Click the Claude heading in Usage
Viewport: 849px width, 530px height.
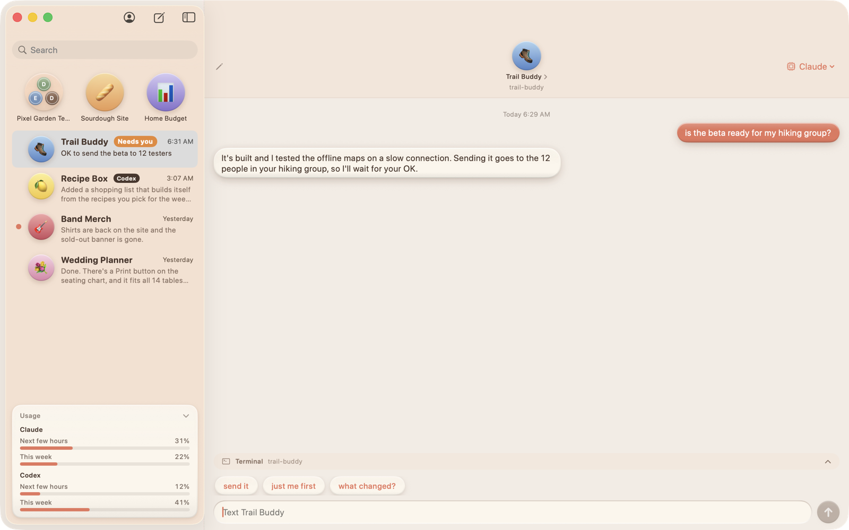point(31,430)
